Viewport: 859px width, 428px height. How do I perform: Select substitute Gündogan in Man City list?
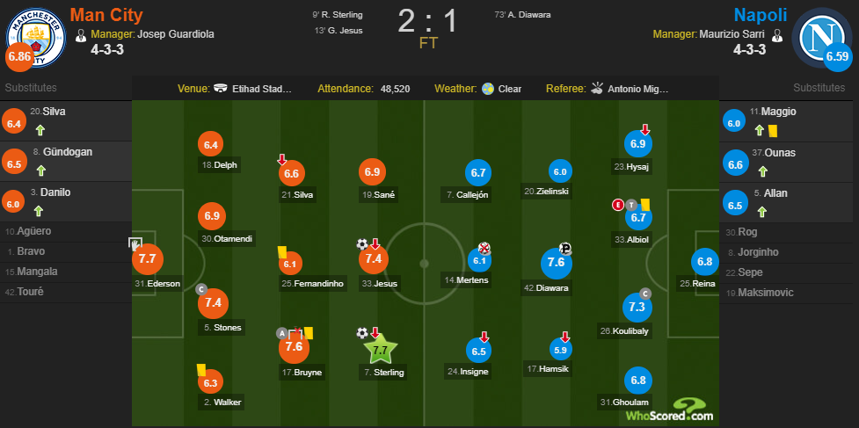point(66,162)
